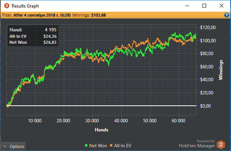The height and width of the screenshot is (151, 231).
Task: Click the filter text After 4 сентября 2018
Action: [42, 15]
